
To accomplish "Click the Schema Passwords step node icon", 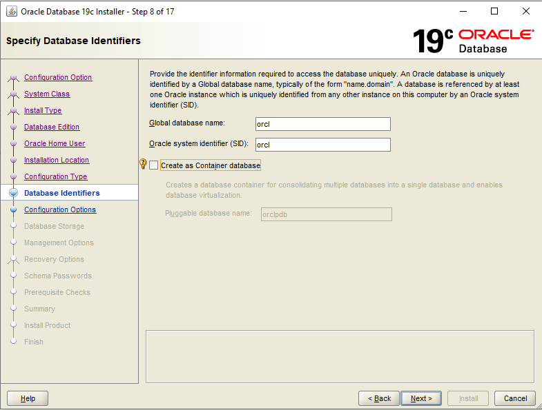I will (x=14, y=275).
